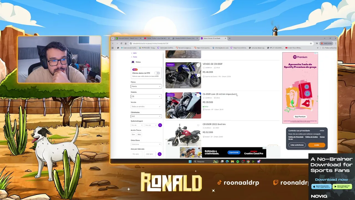Open the tab search dropdown at tab bar left
This screenshot has height=200, width=355.
[x=113, y=38]
